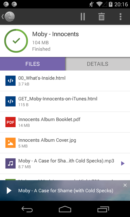Start playback in the bottom player bar

coord(9,191)
